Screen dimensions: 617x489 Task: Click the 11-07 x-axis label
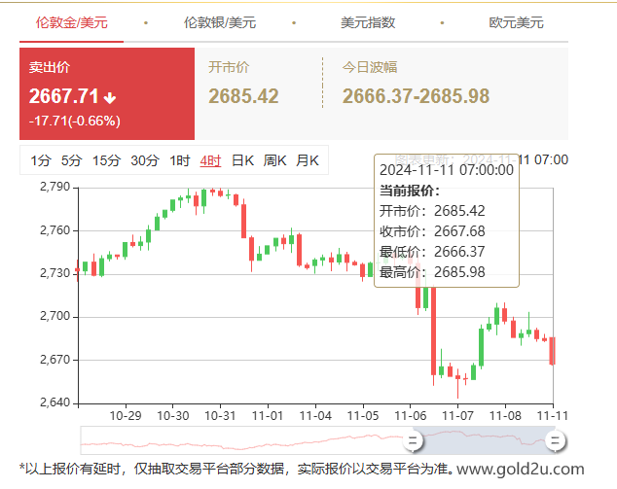pyautogui.click(x=457, y=415)
